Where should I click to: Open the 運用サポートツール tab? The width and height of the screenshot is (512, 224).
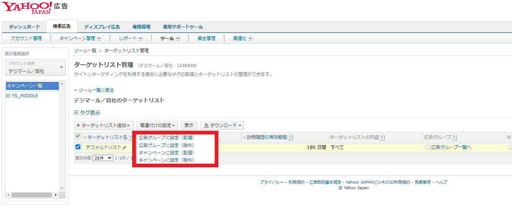pos(183,27)
